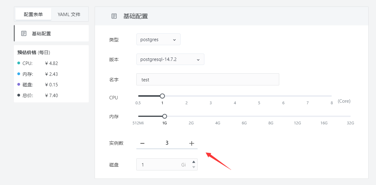Click the disk size down arrow

[194, 167]
